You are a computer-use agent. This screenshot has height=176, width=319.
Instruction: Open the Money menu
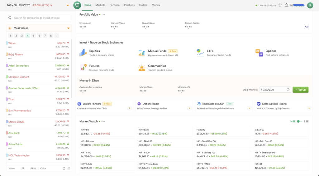tap(156, 5)
